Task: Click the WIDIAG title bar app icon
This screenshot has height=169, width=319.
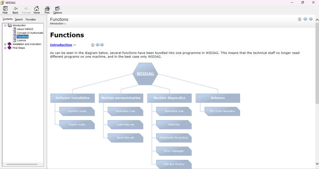Action: click(x=2, y=2)
